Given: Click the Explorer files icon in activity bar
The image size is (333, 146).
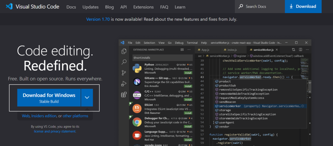Looking at the screenshot, I should pos(124,51).
